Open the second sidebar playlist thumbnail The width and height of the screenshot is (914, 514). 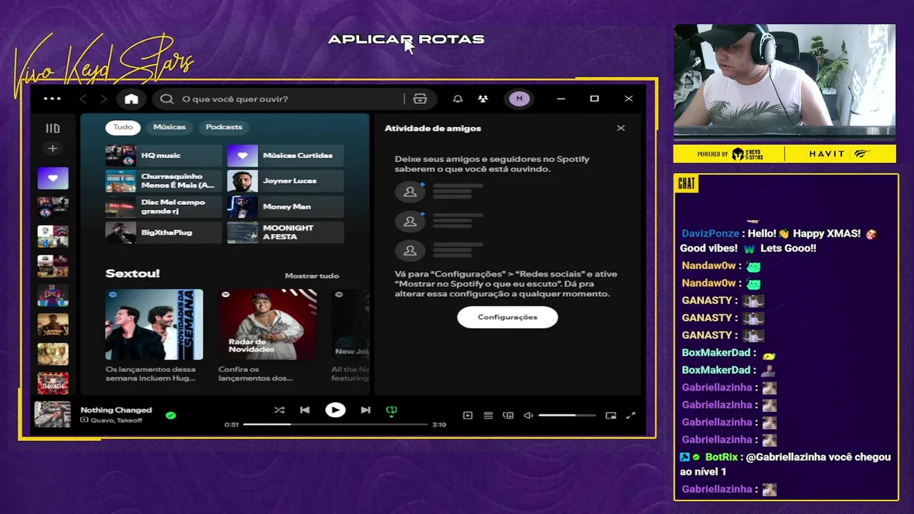[53, 208]
